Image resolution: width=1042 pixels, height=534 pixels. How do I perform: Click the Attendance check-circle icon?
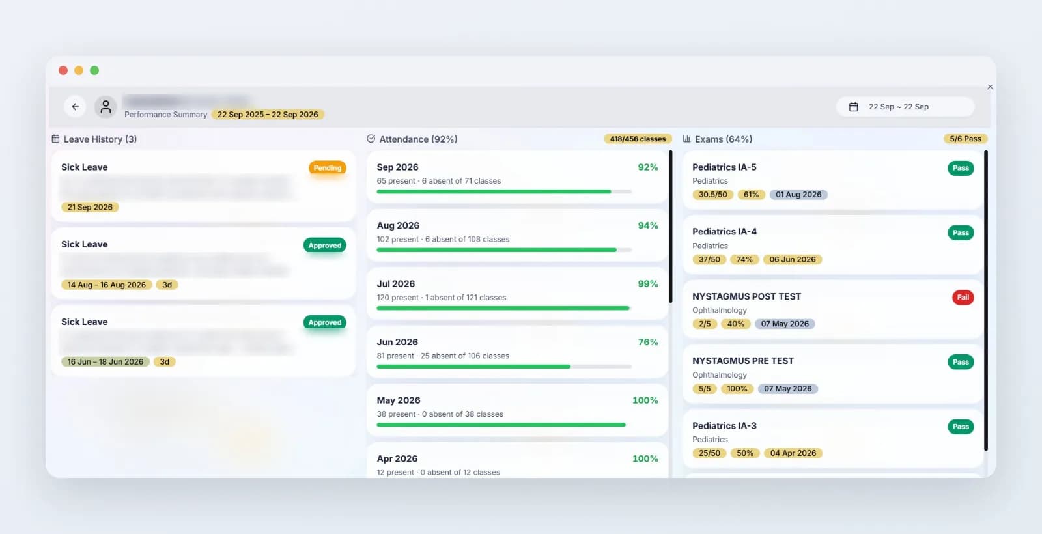(x=371, y=139)
